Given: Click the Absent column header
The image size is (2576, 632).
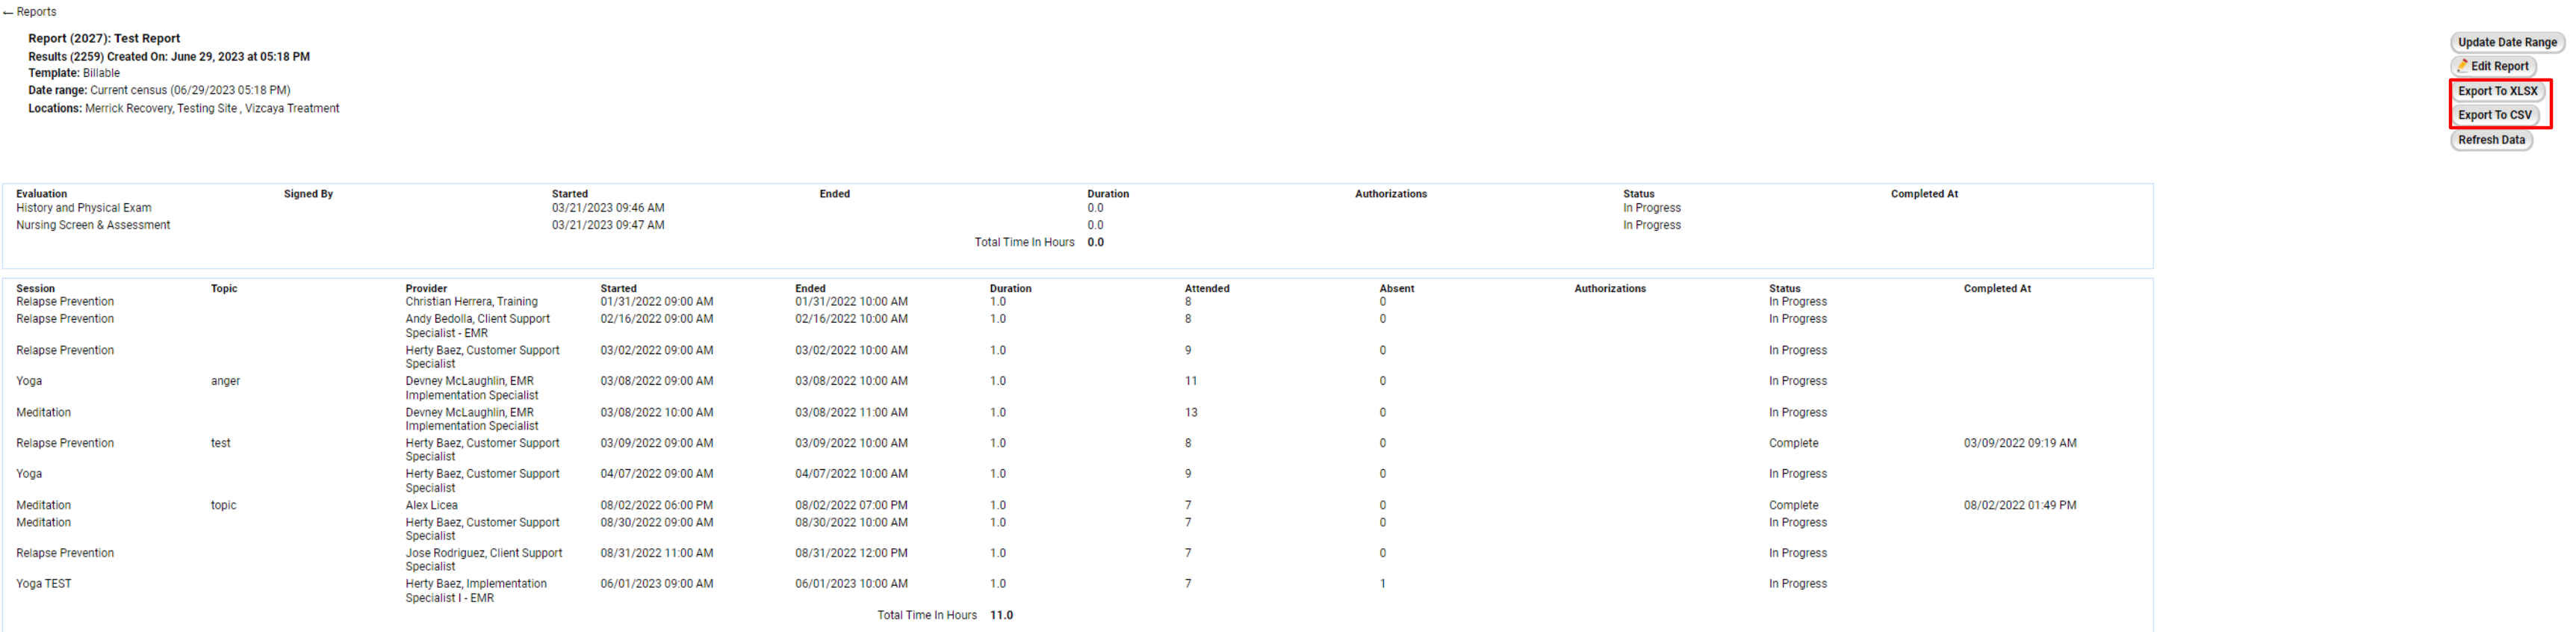Looking at the screenshot, I should (1396, 288).
